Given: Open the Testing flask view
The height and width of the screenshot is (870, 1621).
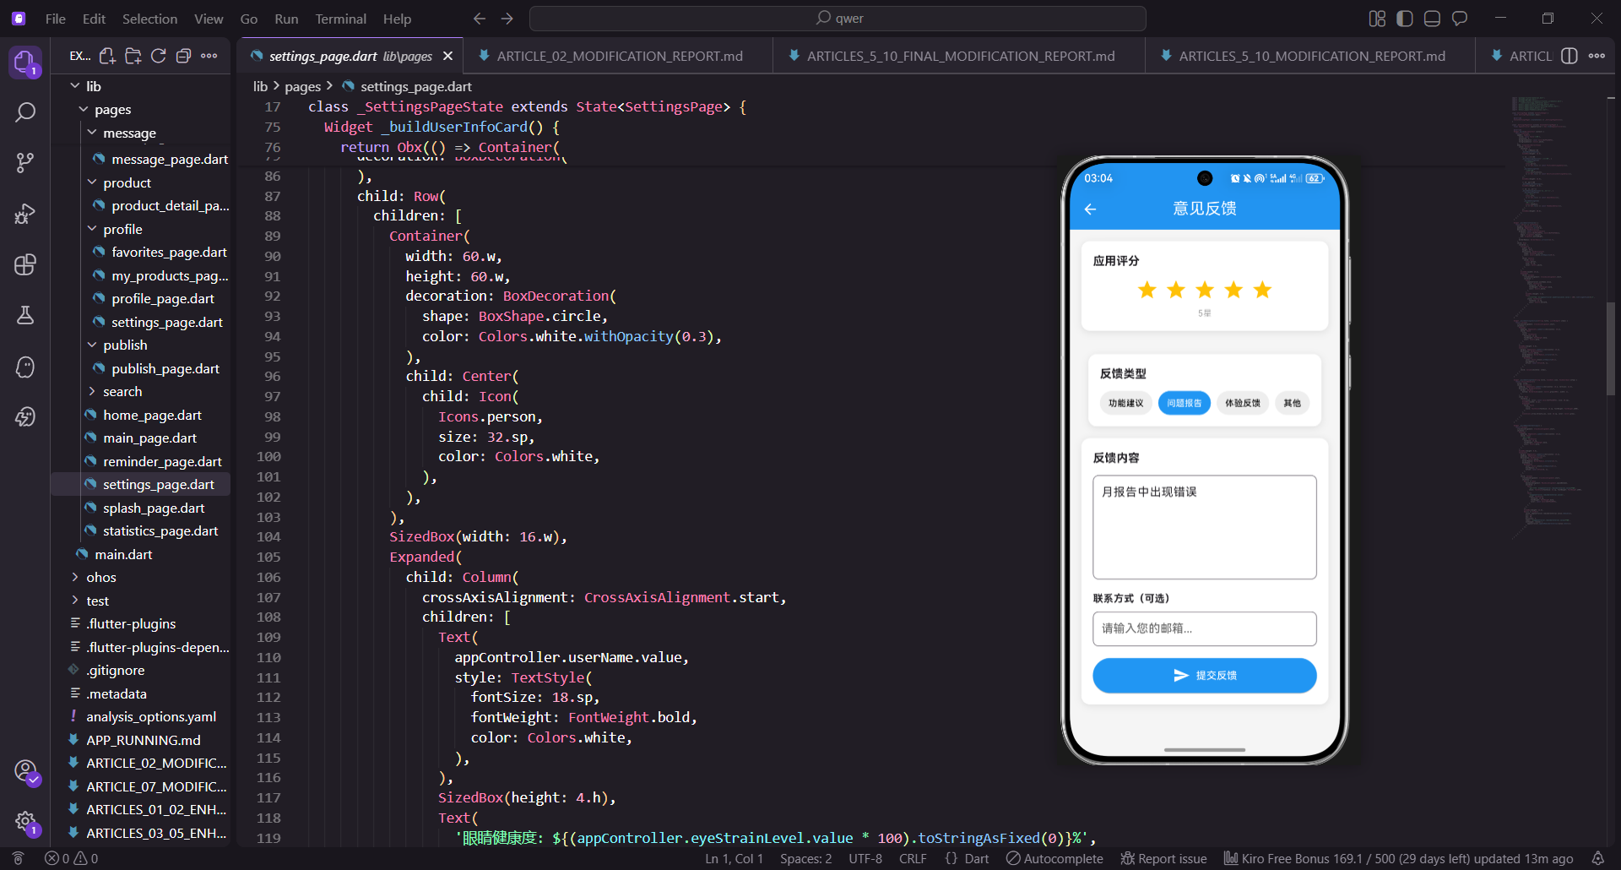Looking at the screenshot, I should click(25, 315).
